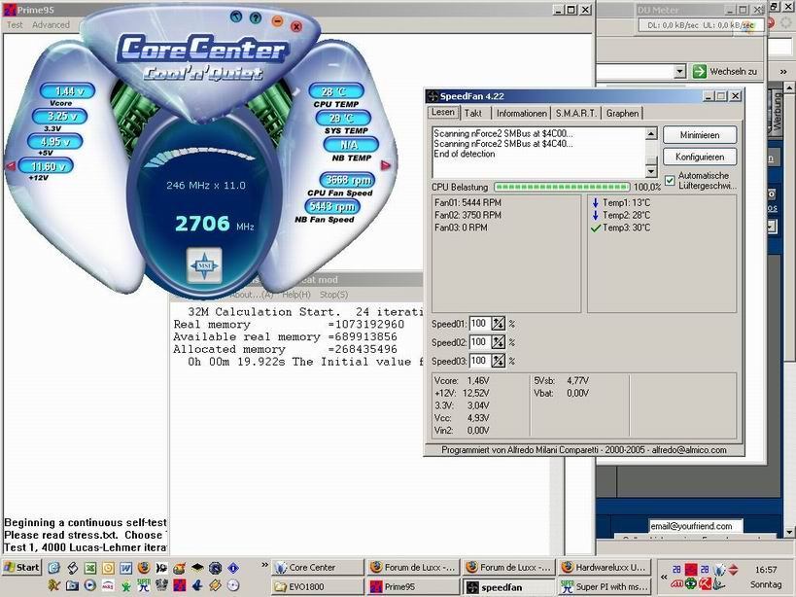This screenshot has height=597, width=796.
Task: Click the MSI logo button in CoreCenter
Action: 204,265
